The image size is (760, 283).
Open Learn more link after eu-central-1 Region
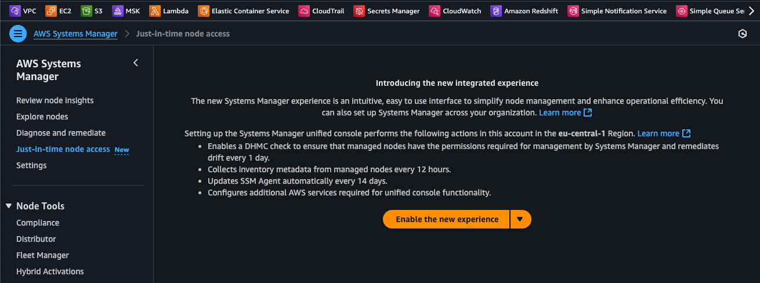[x=664, y=133]
